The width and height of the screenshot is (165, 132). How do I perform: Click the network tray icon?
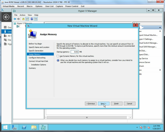[145, 127]
